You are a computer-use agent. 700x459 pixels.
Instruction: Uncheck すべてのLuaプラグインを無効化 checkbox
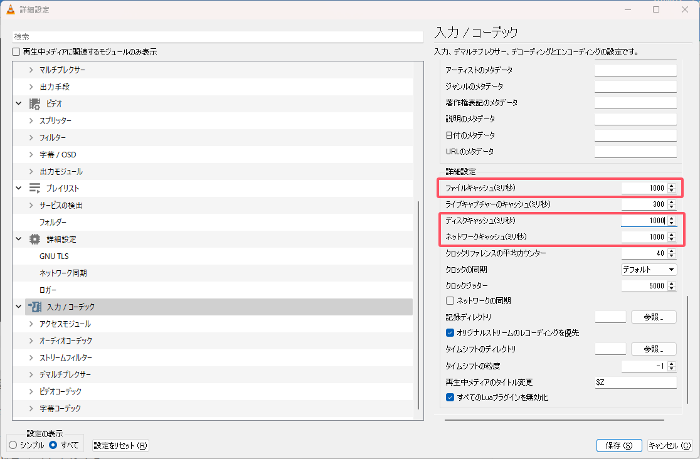(x=450, y=398)
